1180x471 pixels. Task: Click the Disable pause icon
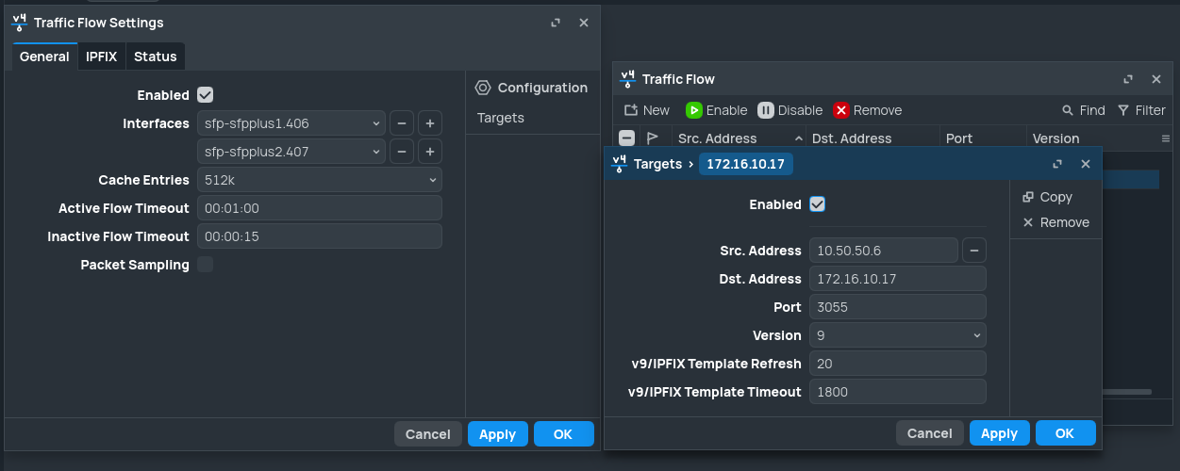[766, 110]
